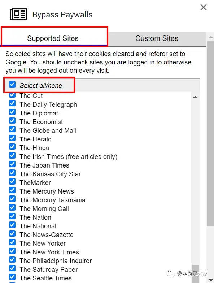
Task: Disable The New Yorker site checkbox
Action: tap(12, 242)
